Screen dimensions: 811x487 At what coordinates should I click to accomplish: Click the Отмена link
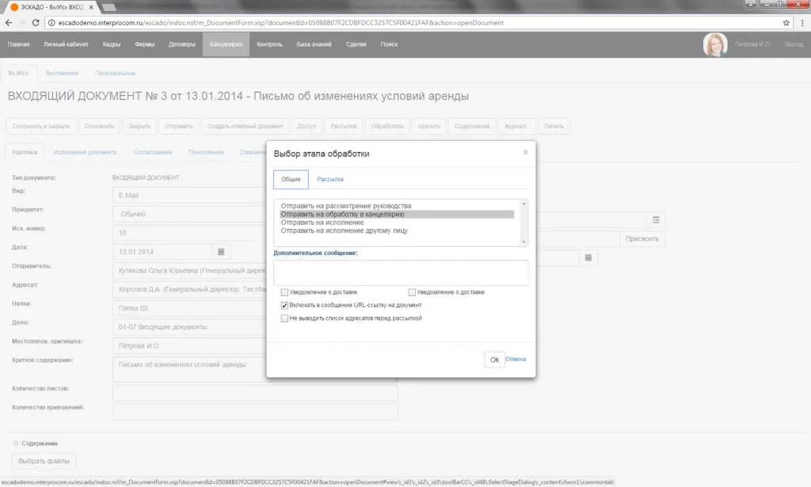pyautogui.click(x=516, y=360)
